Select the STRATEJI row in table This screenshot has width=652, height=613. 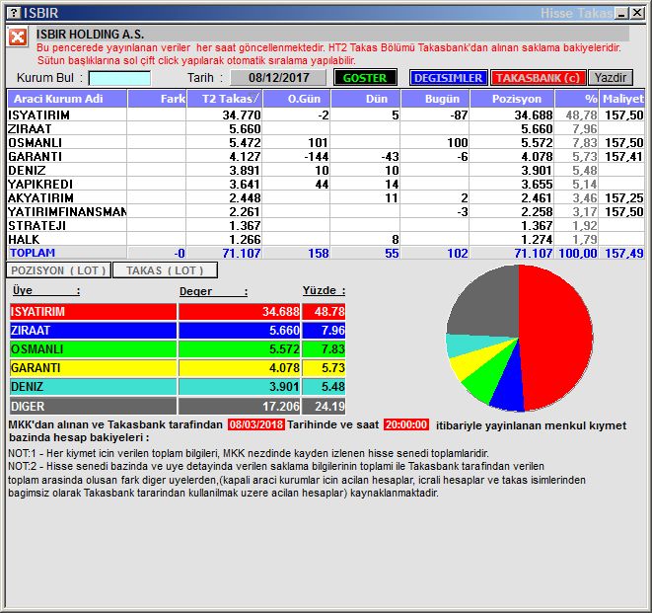click(x=326, y=225)
